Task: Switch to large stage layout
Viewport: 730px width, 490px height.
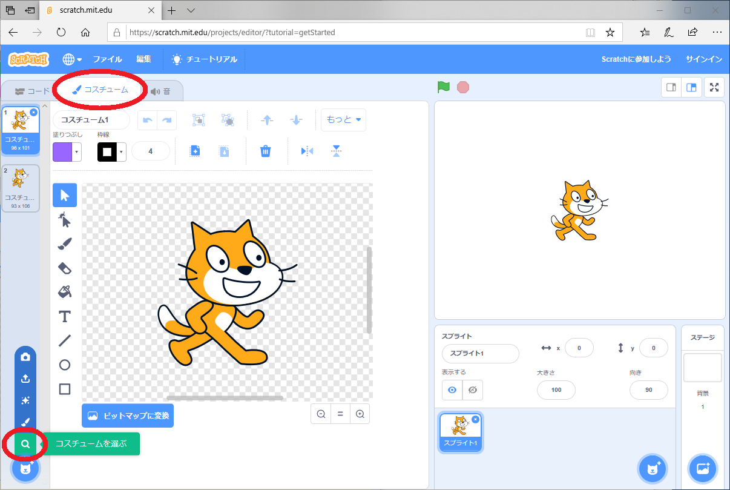Action: coord(691,87)
